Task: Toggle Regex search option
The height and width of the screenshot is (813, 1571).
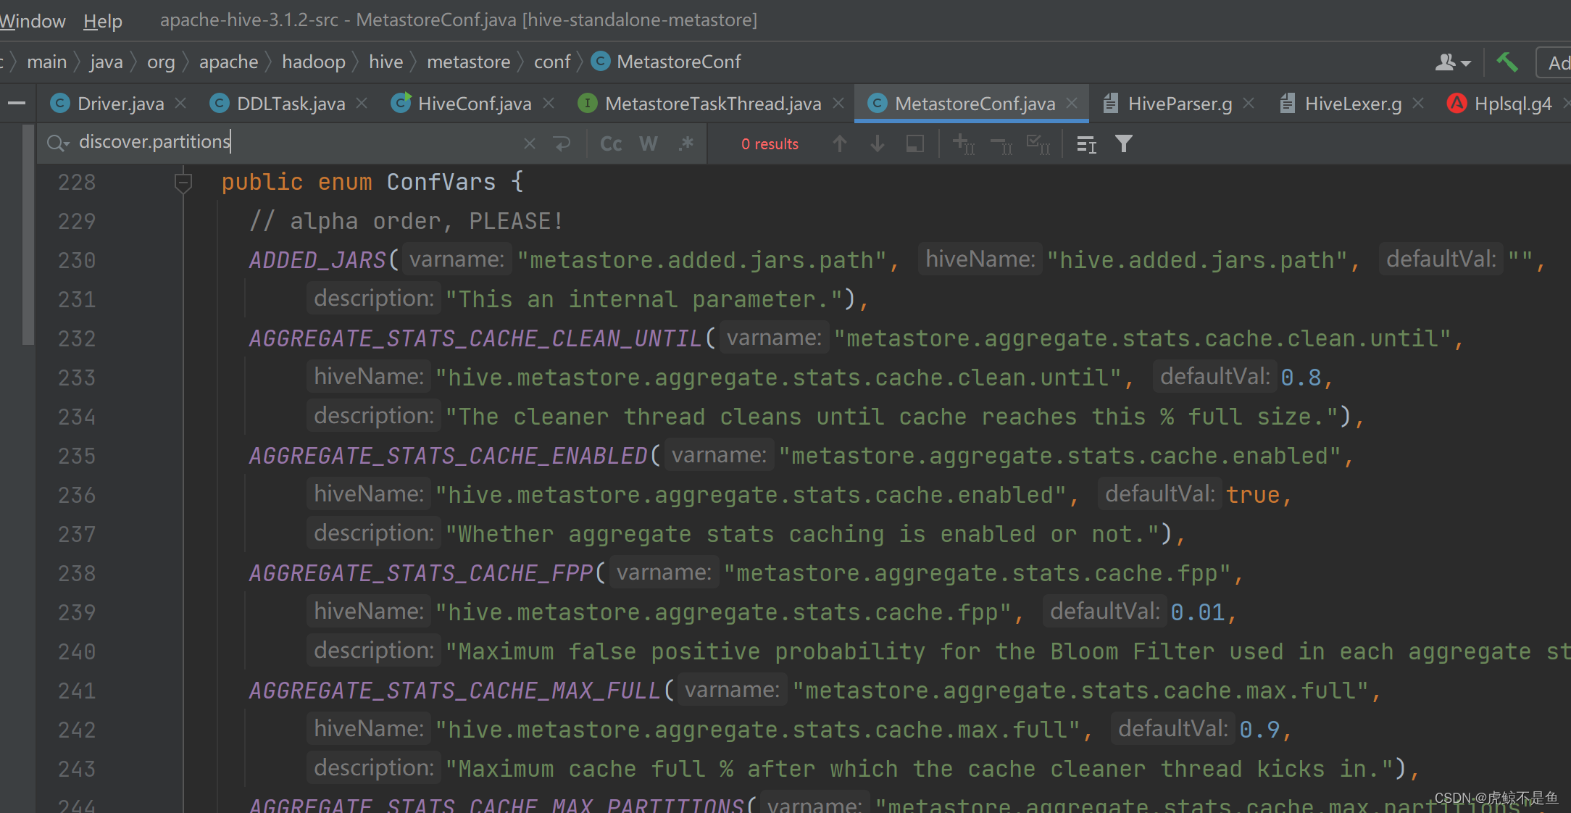Action: (686, 143)
